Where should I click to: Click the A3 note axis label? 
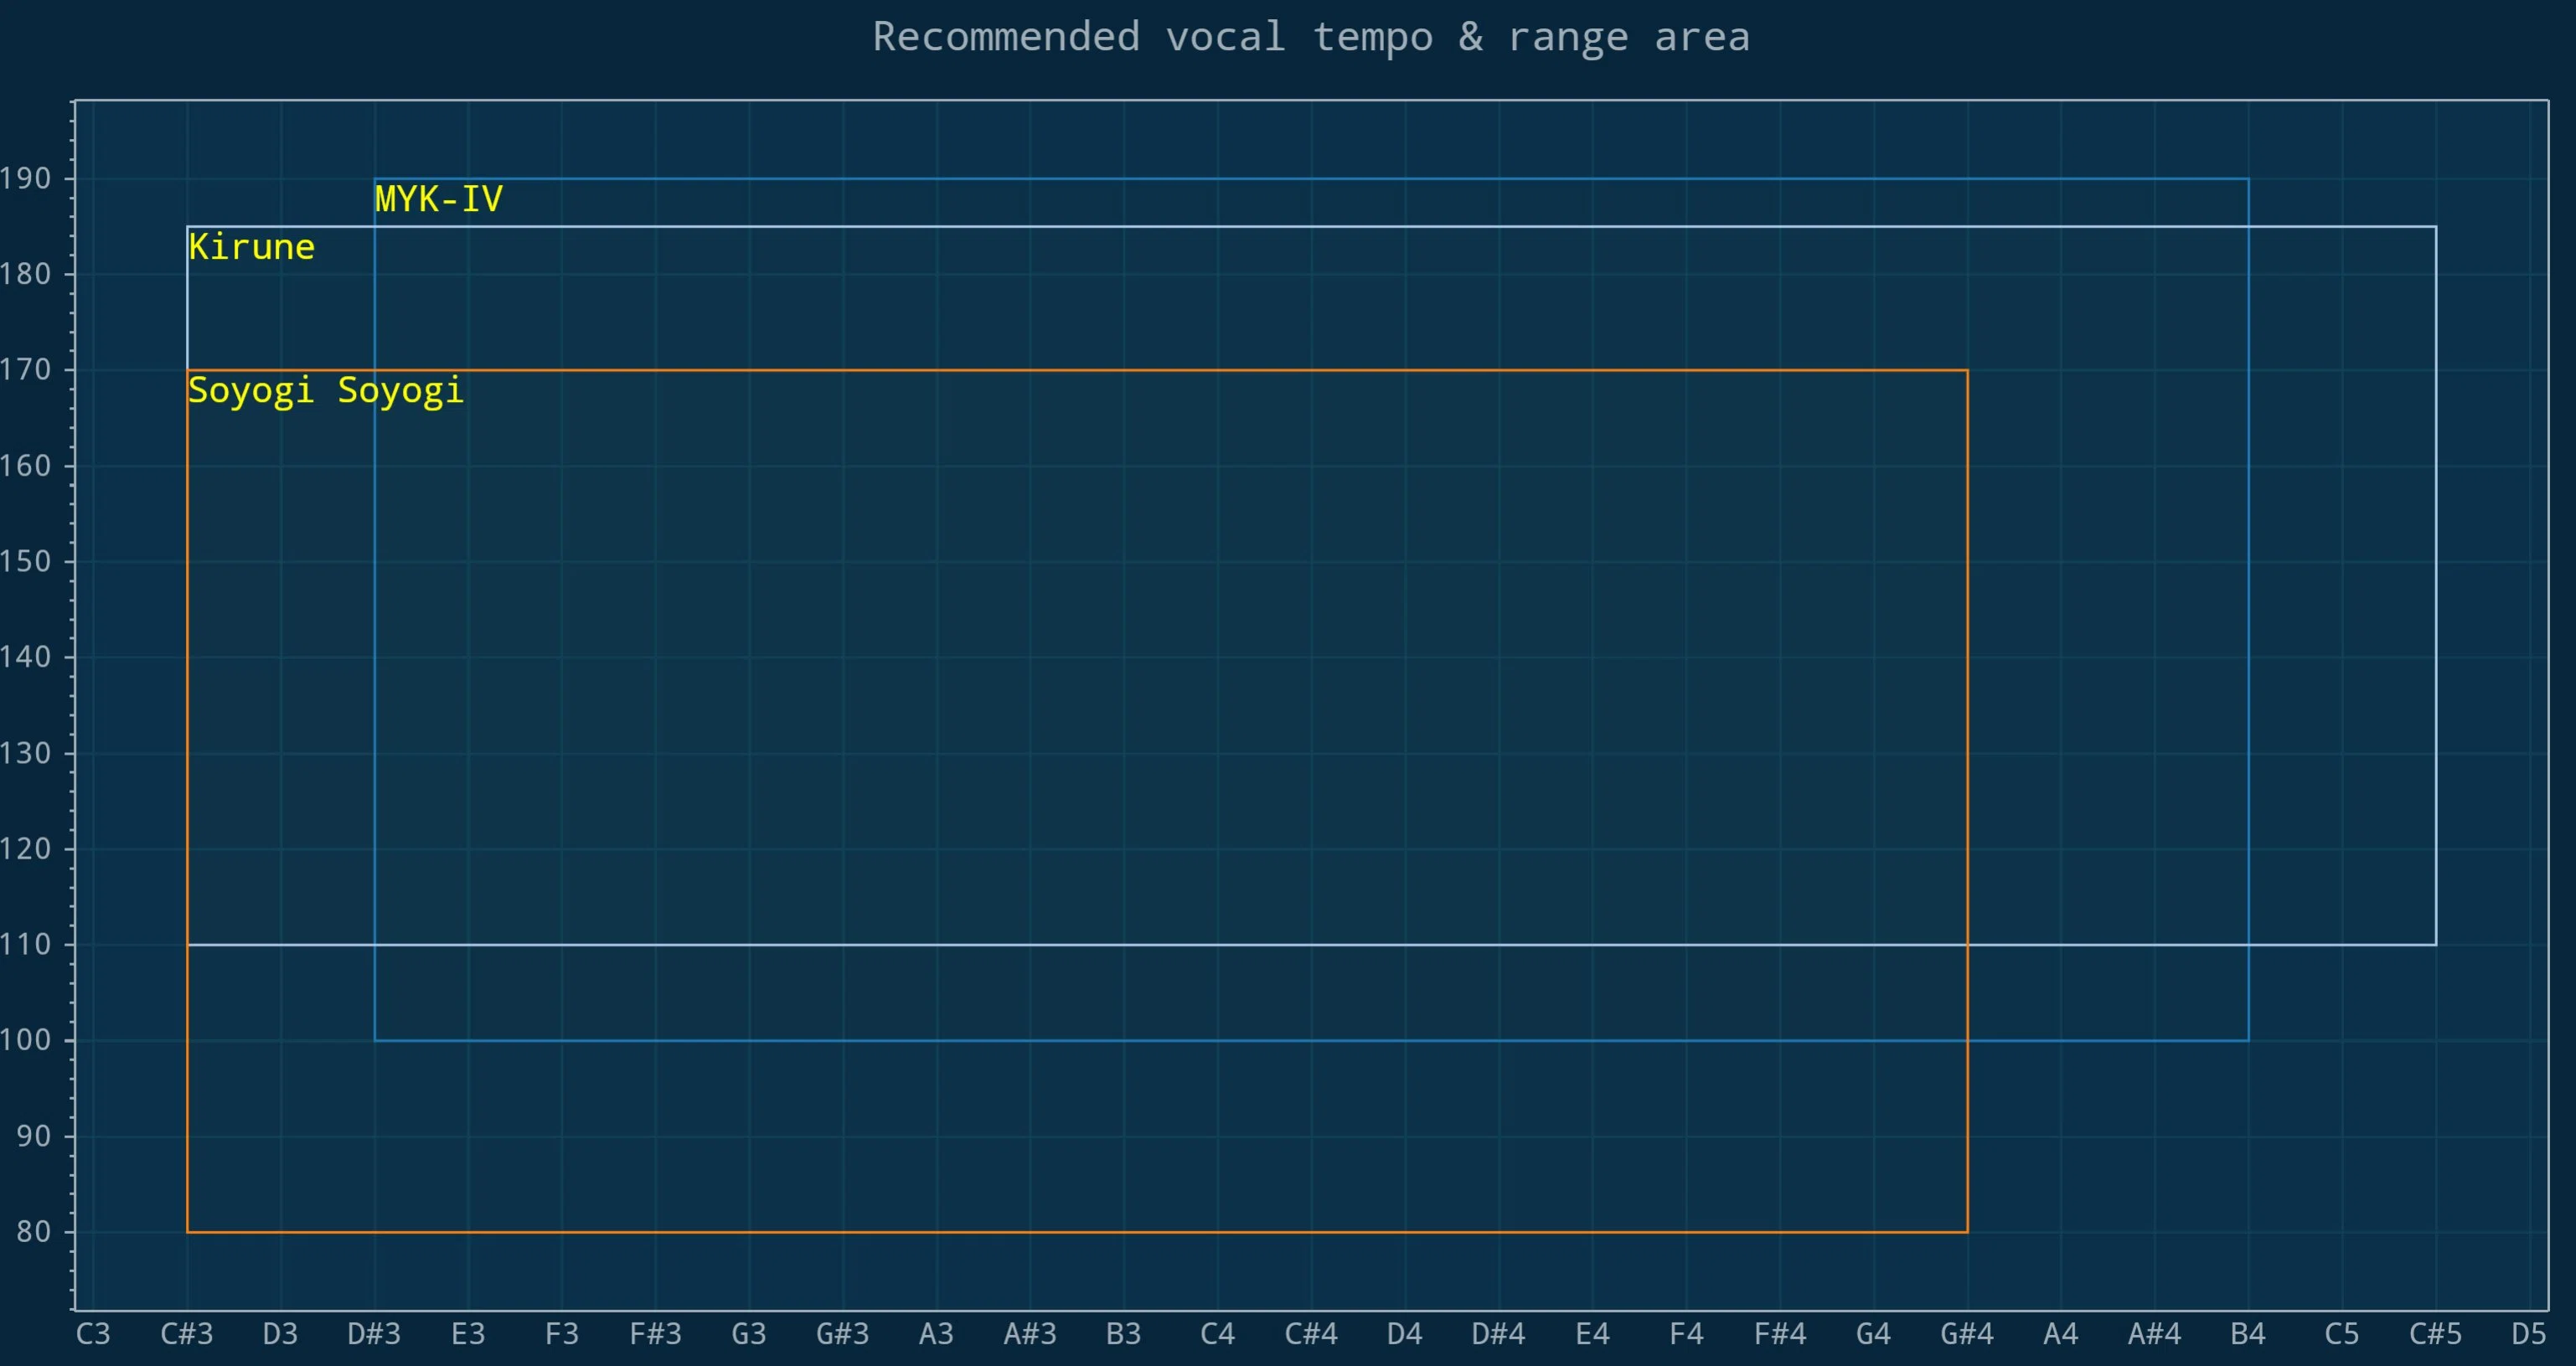(x=936, y=1334)
